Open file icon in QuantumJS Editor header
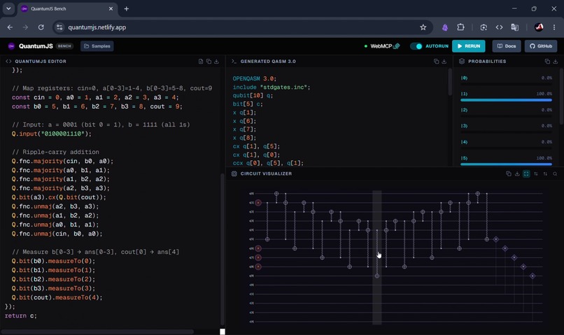 coord(201,62)
